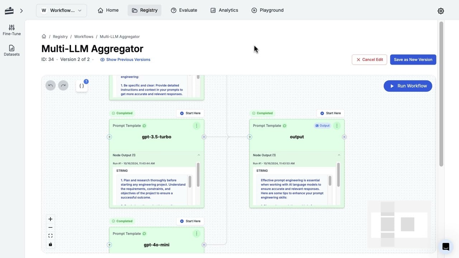Zoom out on the canvas
Screen dimensions: 459x258
[50, 228]
